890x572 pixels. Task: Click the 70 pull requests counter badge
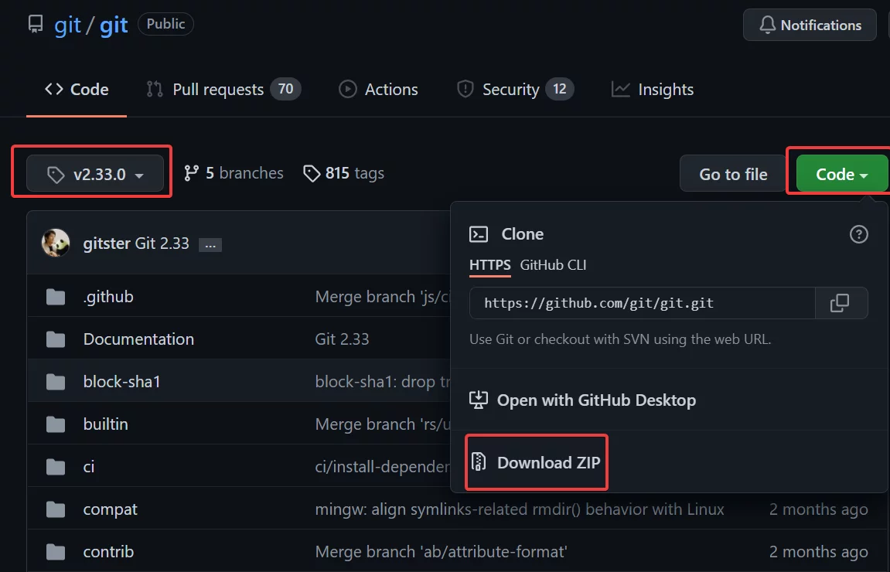coord(285,89)
